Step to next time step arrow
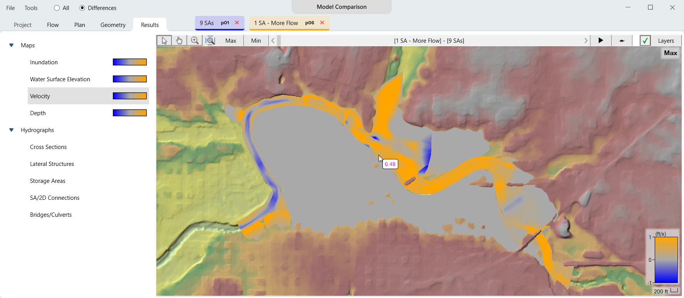The height and width of the screenshot is (298, 684). [586, 40]
